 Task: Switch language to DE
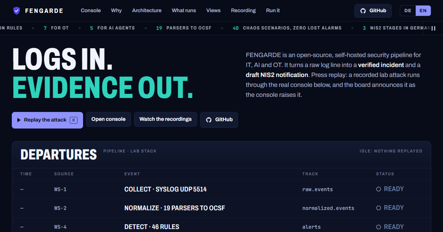pos(408,11)
